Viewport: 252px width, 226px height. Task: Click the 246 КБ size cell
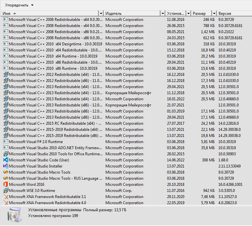click(209, 19)
